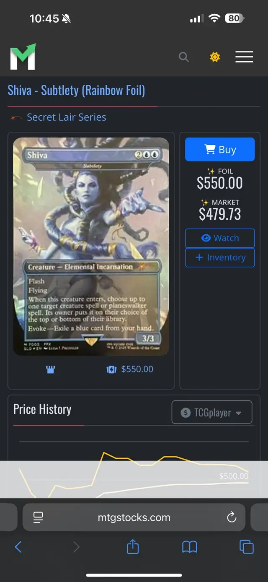Reload the page with refresh icon
Viewport: 268px width, 582px height.
232,517
